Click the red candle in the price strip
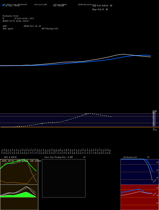 coord(19,127)
